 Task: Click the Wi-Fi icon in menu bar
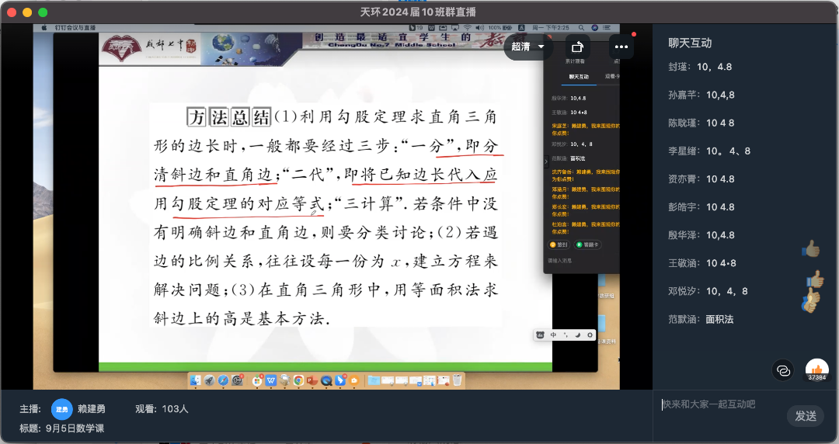tap(467, 27)
